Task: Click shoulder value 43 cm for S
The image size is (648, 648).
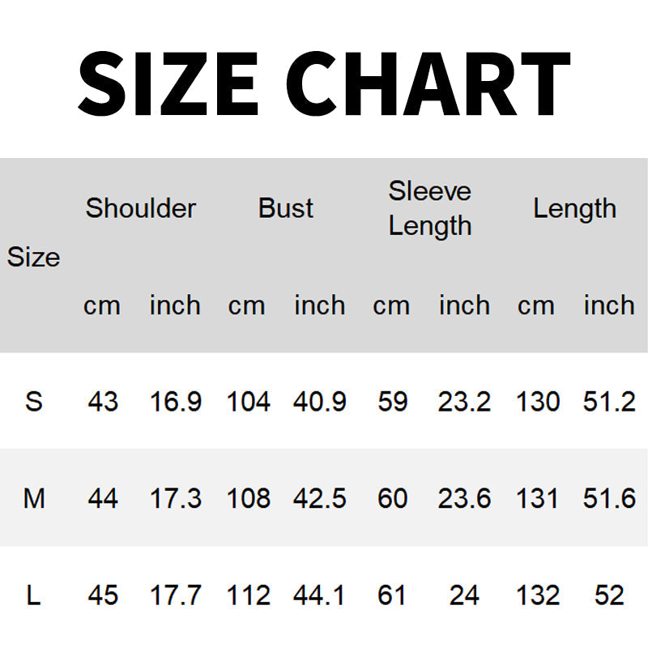Action: (102, 401)
